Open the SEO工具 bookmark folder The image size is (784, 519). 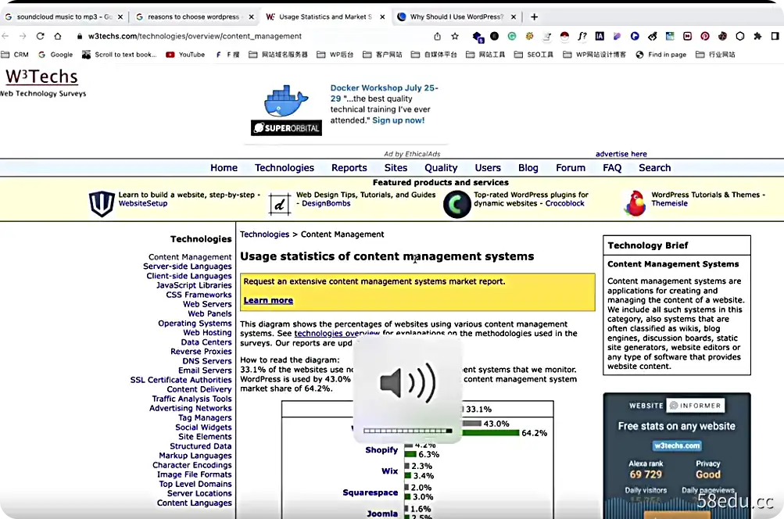534,55
